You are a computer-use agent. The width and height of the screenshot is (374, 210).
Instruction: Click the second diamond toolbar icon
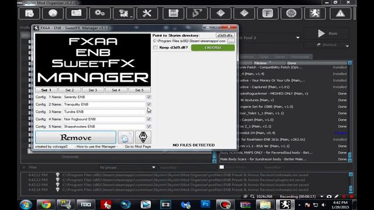point(244,13)
